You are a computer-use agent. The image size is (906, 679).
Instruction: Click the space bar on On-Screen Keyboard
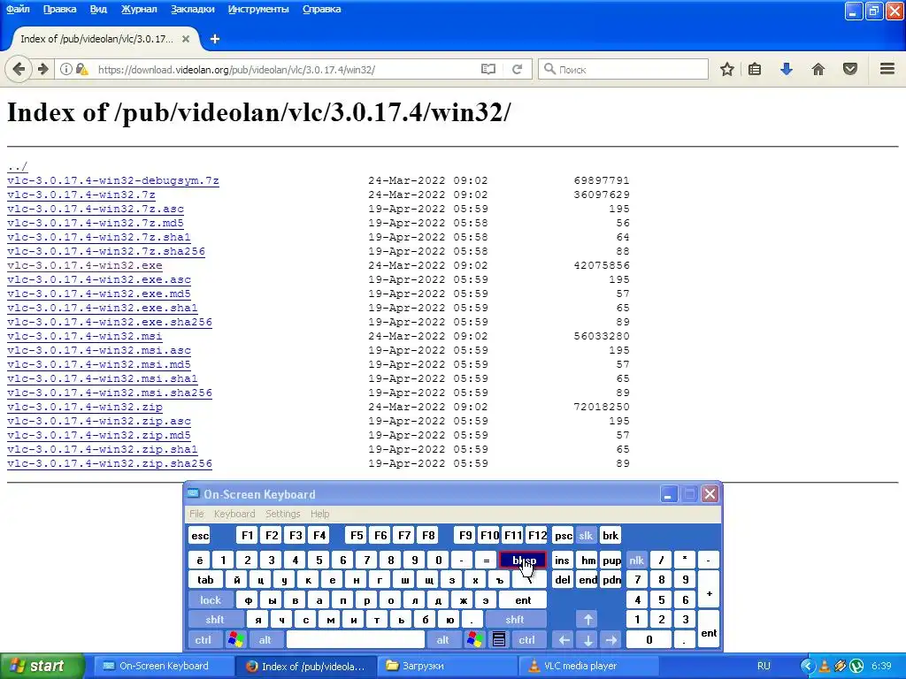pos(356,640)
